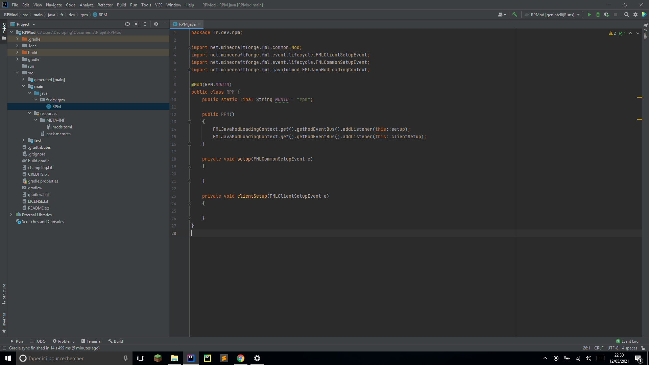This screenshot has width=649, height=365.
Task: Toggle read-only lock icon in status bar
Action: coord(643,348)
